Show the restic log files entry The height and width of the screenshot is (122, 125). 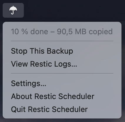point(62,64)
